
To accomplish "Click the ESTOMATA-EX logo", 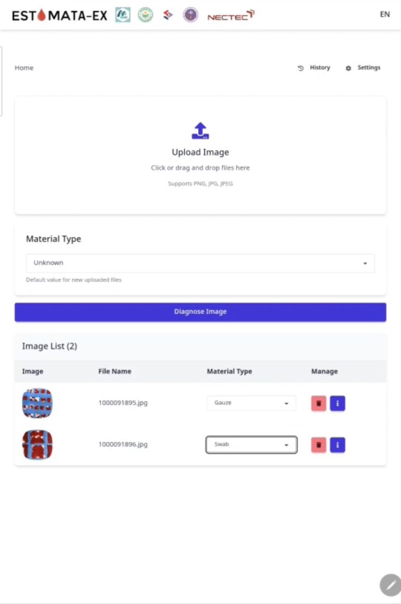I will click(x=60, y=16).
